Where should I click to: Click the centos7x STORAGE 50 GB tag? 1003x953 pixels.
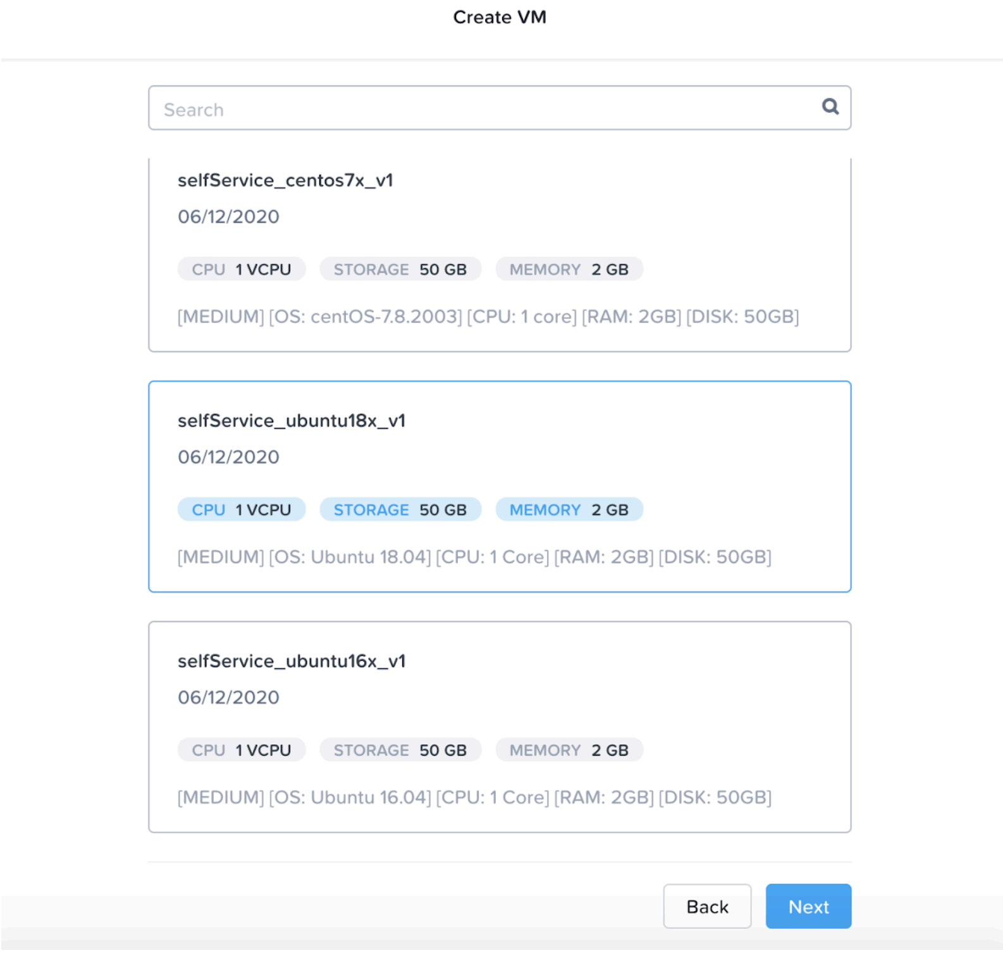(400, 270)
